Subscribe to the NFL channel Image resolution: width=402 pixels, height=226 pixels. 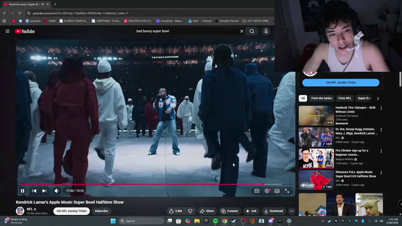(101, 211)
